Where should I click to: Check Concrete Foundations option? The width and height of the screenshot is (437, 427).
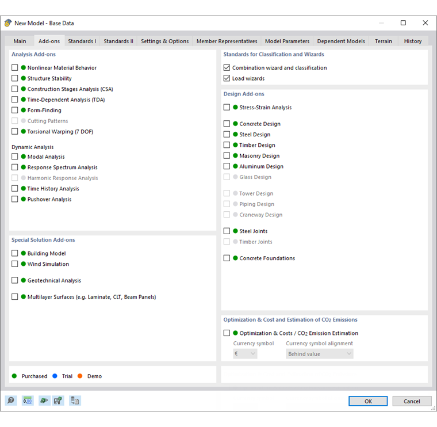tap(227, 258)
